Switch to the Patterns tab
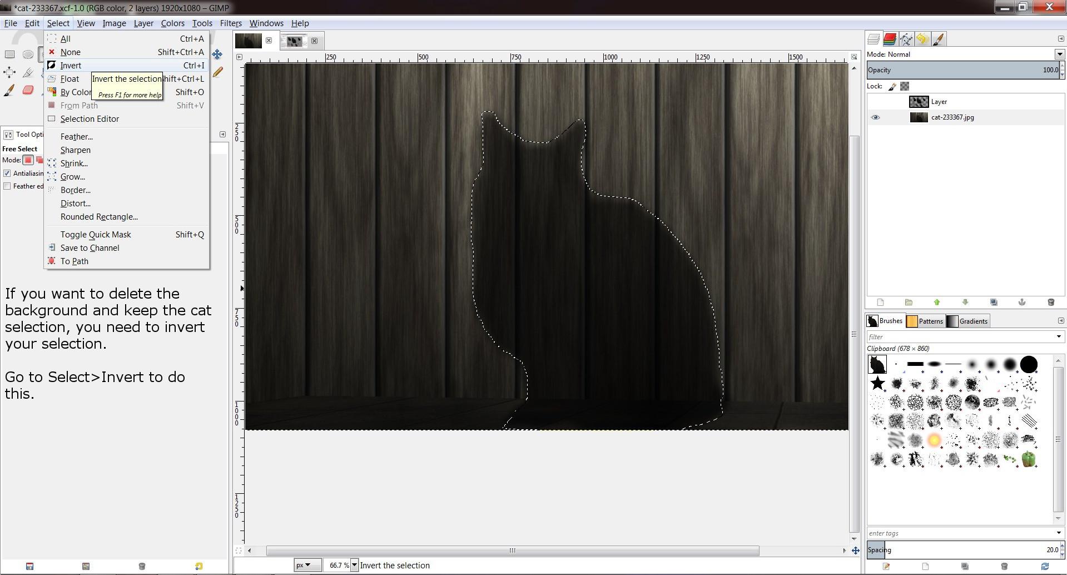The width and height of the screenshot is (1067, 575). pyautogui.click(x=925, y=321)
